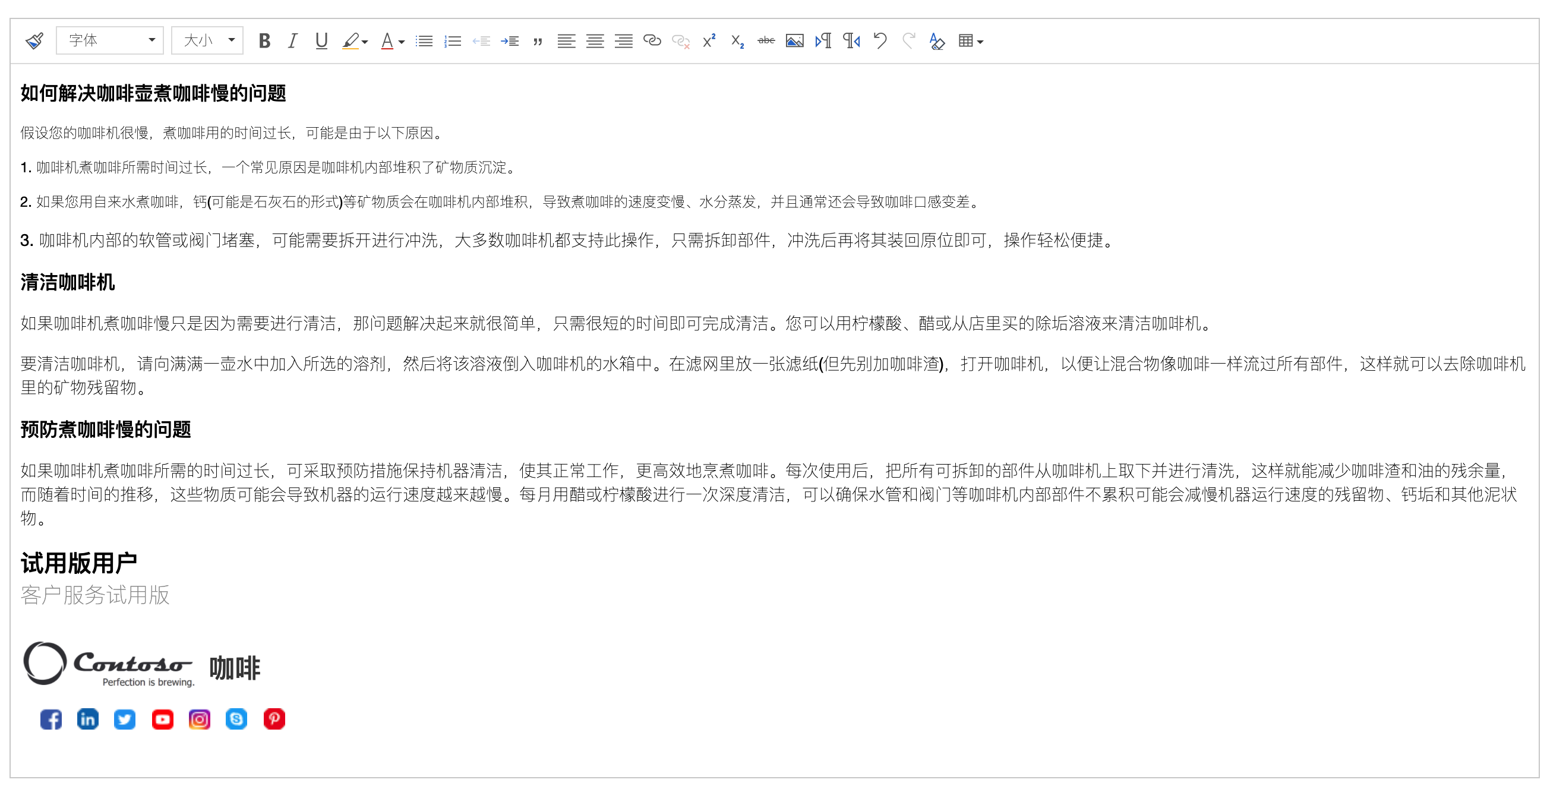This screenshot has height=789, width=1547.
Task: Open the 大小 size dropdown
Action: tap(207, 41)
